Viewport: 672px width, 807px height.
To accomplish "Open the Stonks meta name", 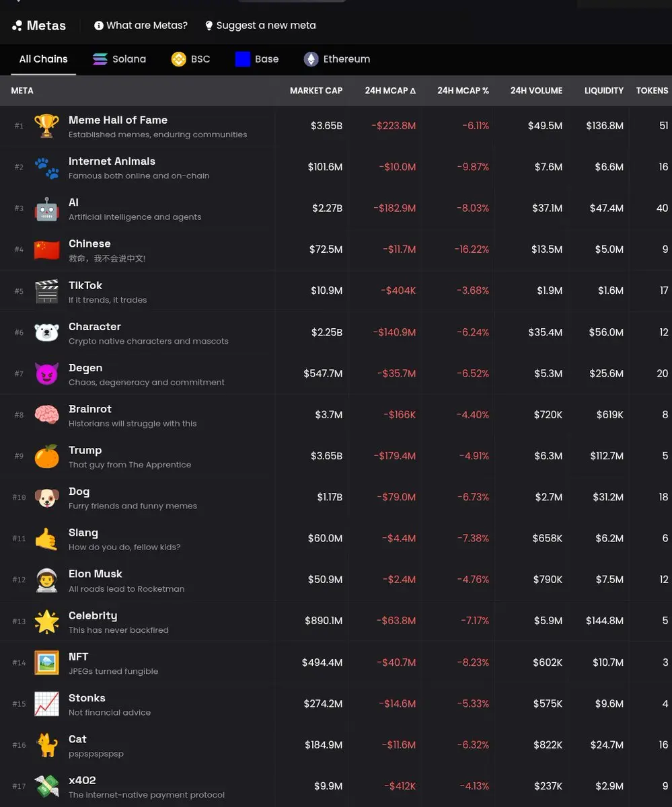I will [87, 698].
